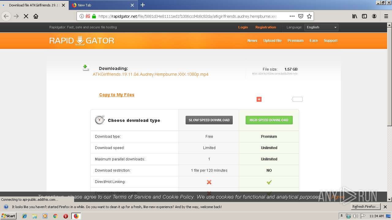
Task: Open page actions three-dots menu
Action: (x=292, y=16)
